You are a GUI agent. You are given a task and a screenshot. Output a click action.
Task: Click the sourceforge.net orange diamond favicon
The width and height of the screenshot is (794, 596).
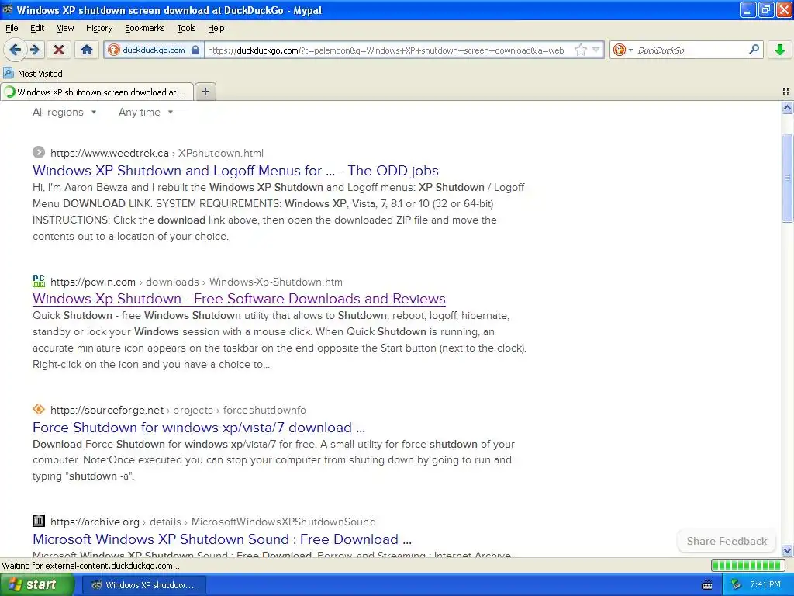39,409
